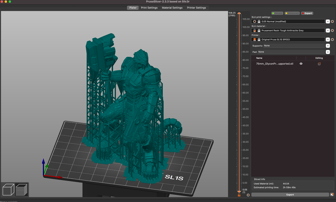The height and width of the screenshot is (202, 336).
Task: Switch to the 3D editor view cube icon
Action: point(8,190)
